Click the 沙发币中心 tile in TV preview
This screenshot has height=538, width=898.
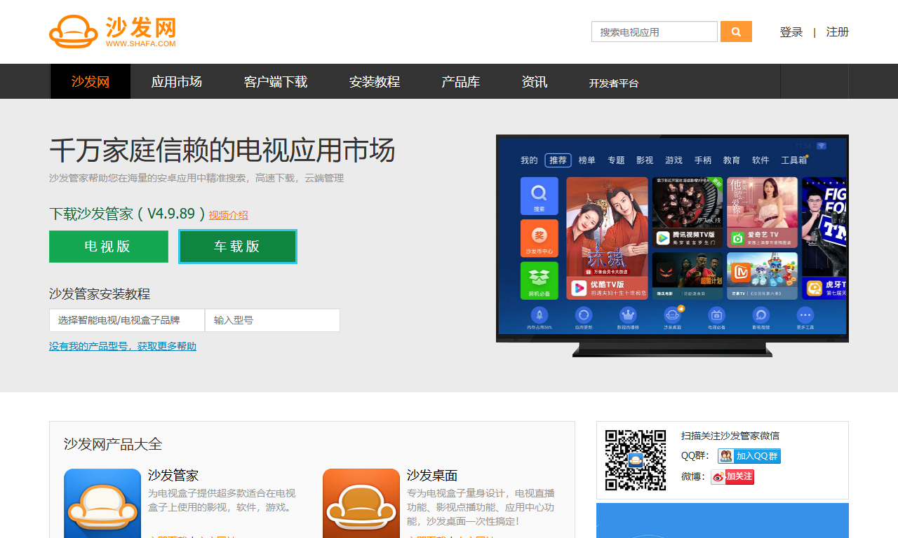pos(539,238)
